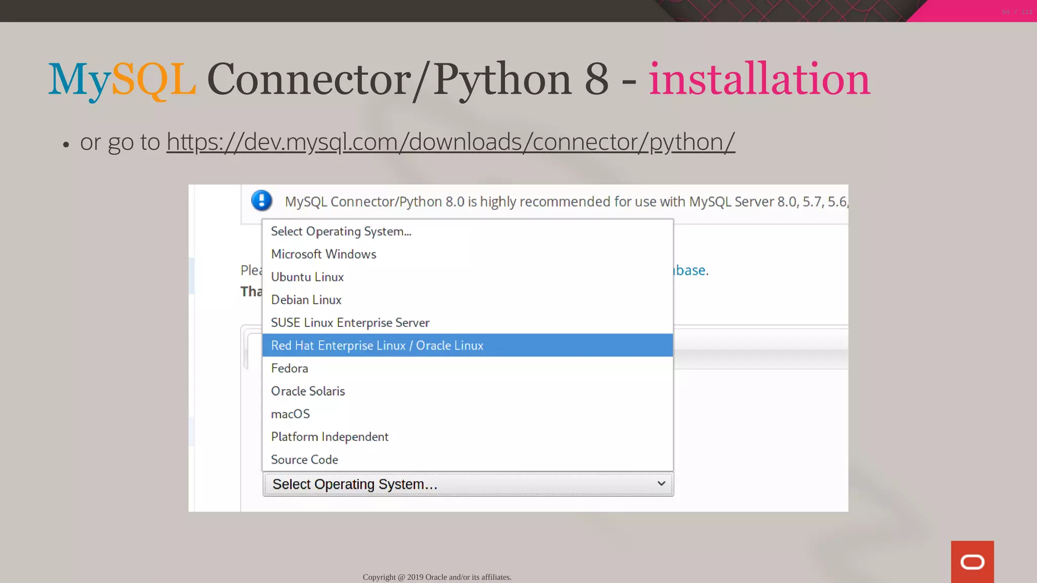
Task: Choose Oracle Solaris option
Action: 308,391
